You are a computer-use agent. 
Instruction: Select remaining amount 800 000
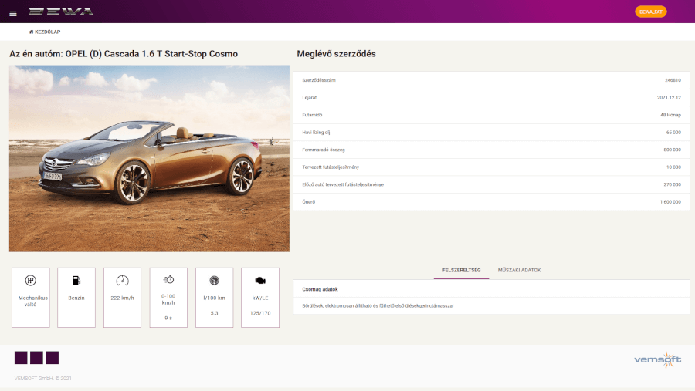point(672,150)
